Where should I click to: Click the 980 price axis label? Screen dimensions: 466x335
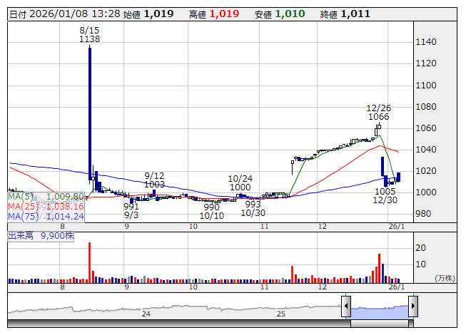tap(423, 214)
